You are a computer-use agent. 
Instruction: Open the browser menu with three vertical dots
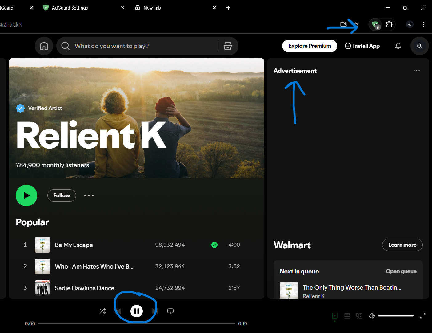424,24
